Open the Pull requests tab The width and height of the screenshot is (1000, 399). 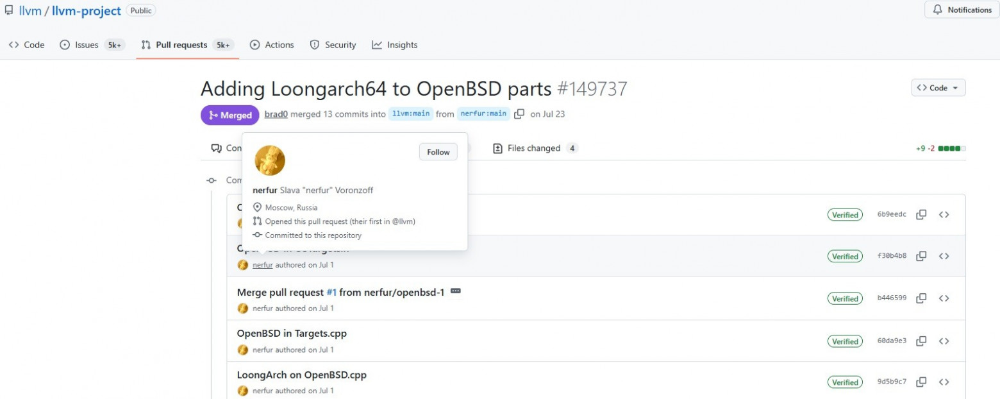coord(180,44)
